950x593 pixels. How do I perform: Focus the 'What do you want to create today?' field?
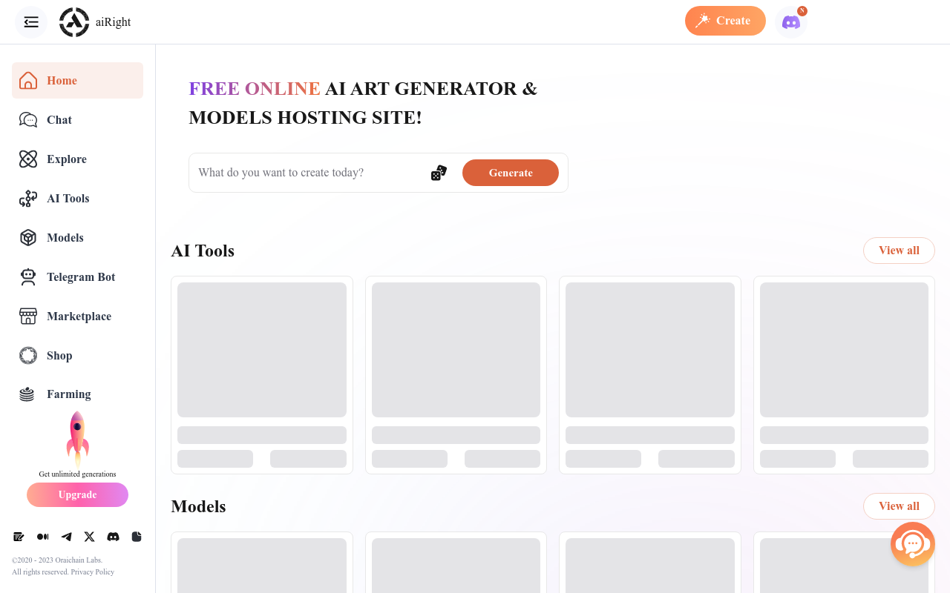(310, 173)
